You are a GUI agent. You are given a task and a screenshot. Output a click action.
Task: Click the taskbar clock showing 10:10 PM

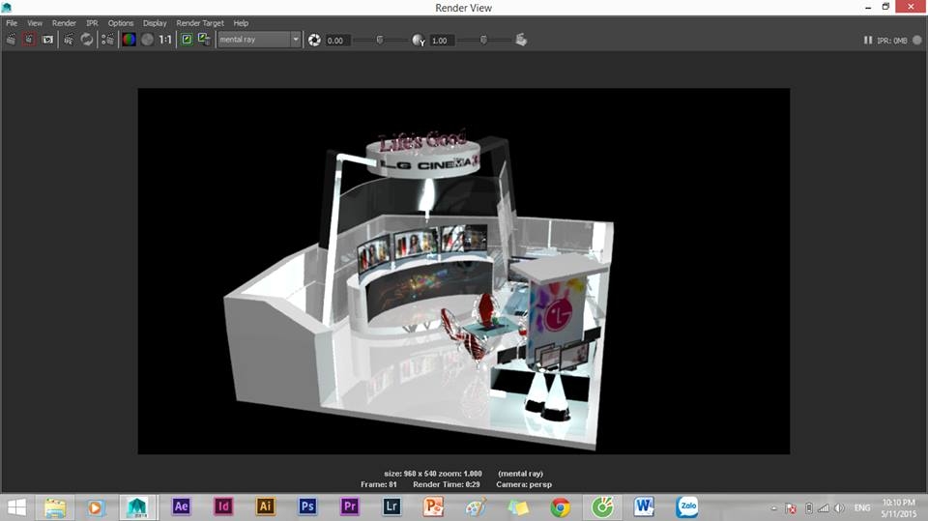coord(898,508)
